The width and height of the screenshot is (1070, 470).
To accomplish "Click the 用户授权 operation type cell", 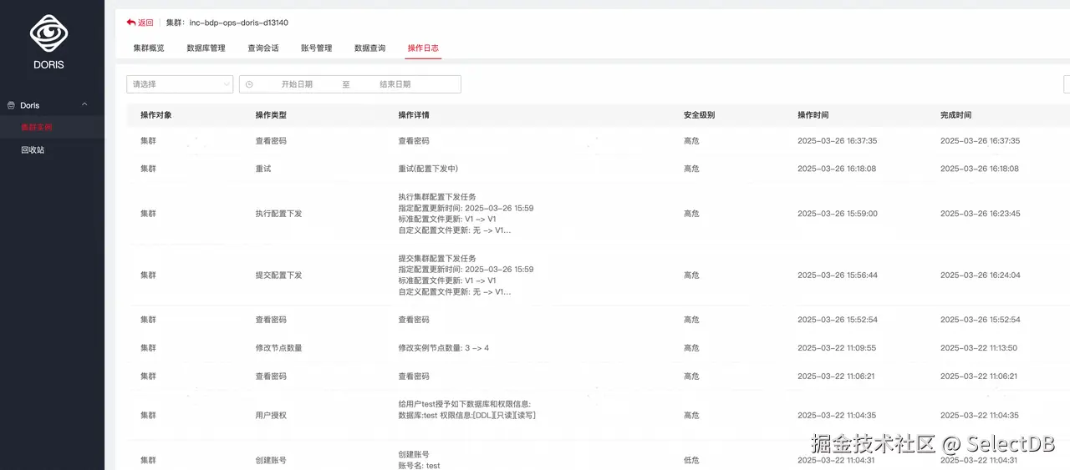I will (x=271, y=416).
